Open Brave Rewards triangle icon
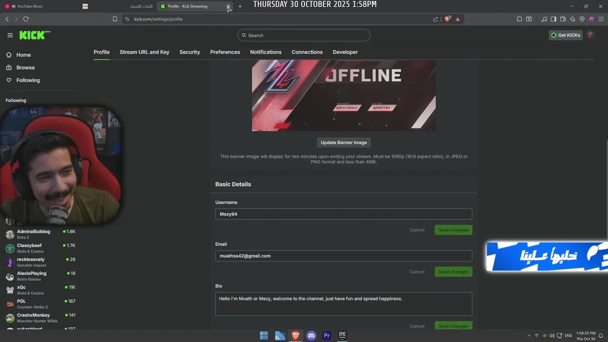 pos(457,19)
